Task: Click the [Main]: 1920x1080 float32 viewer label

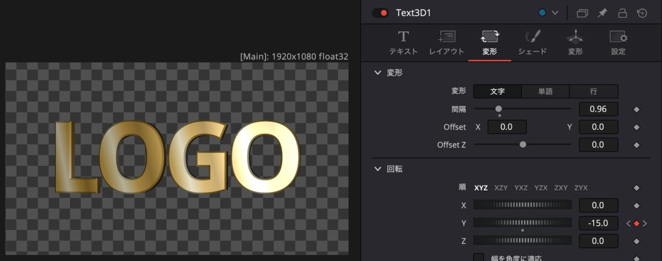Action: [294, 56]
